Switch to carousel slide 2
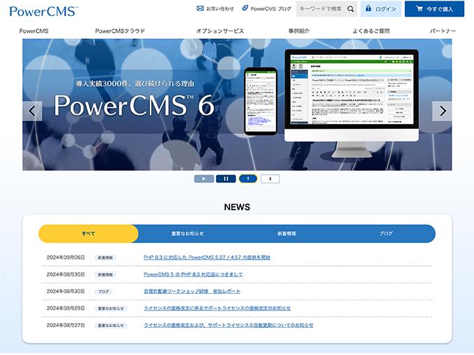The width and height of the screenshot is (474, 355). 270,179
